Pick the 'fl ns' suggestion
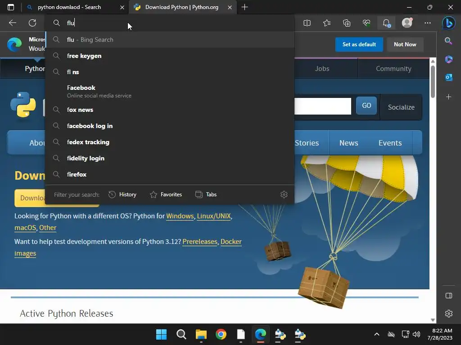This screenshot has height=345, width=461. [170, 72]
